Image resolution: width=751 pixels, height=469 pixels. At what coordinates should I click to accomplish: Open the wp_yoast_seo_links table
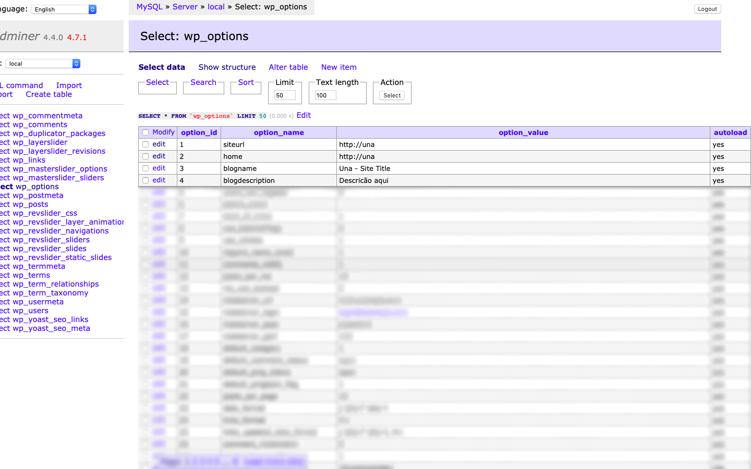click(51, 319)
